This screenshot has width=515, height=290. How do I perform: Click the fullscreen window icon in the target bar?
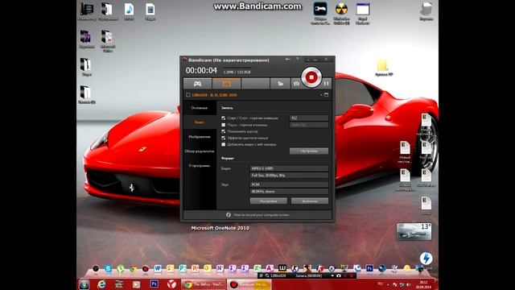326,95
